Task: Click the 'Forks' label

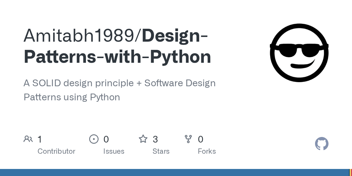Action: coord(207,151)
